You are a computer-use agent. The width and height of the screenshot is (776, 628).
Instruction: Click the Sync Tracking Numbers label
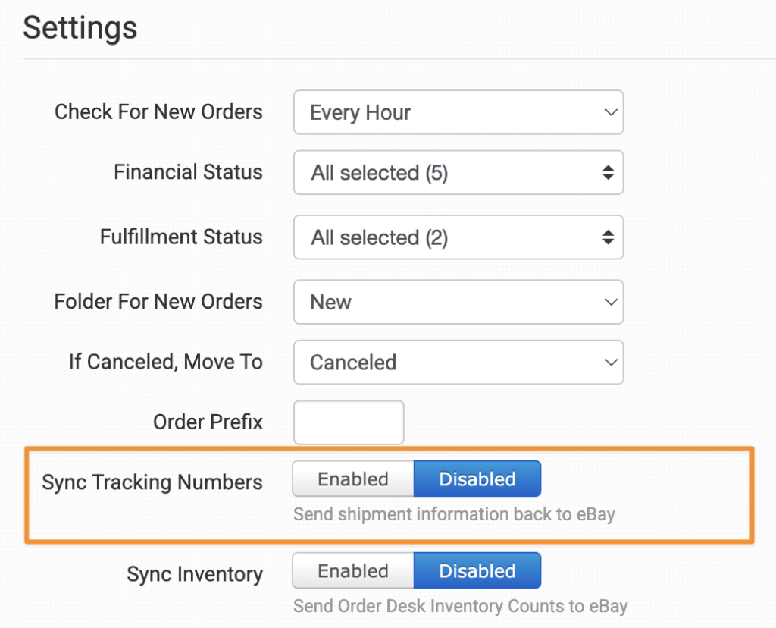pyautogui.click(x=152, y=482)
